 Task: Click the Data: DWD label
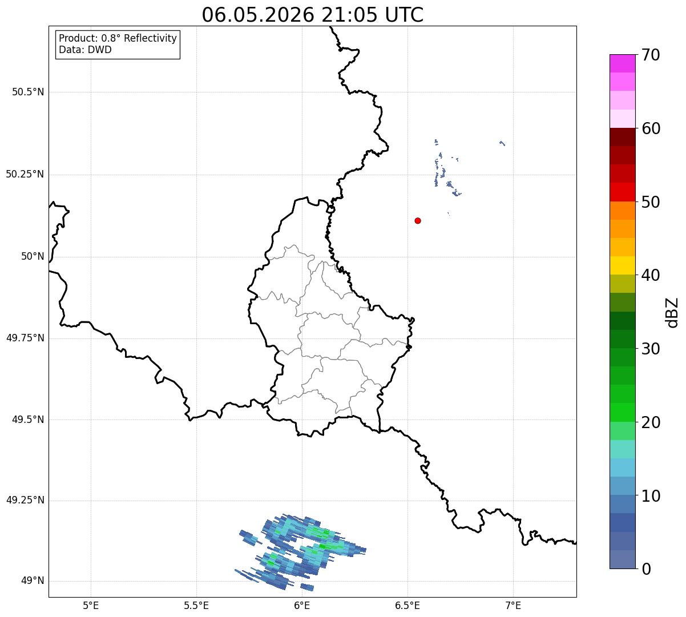click(85, 50)
